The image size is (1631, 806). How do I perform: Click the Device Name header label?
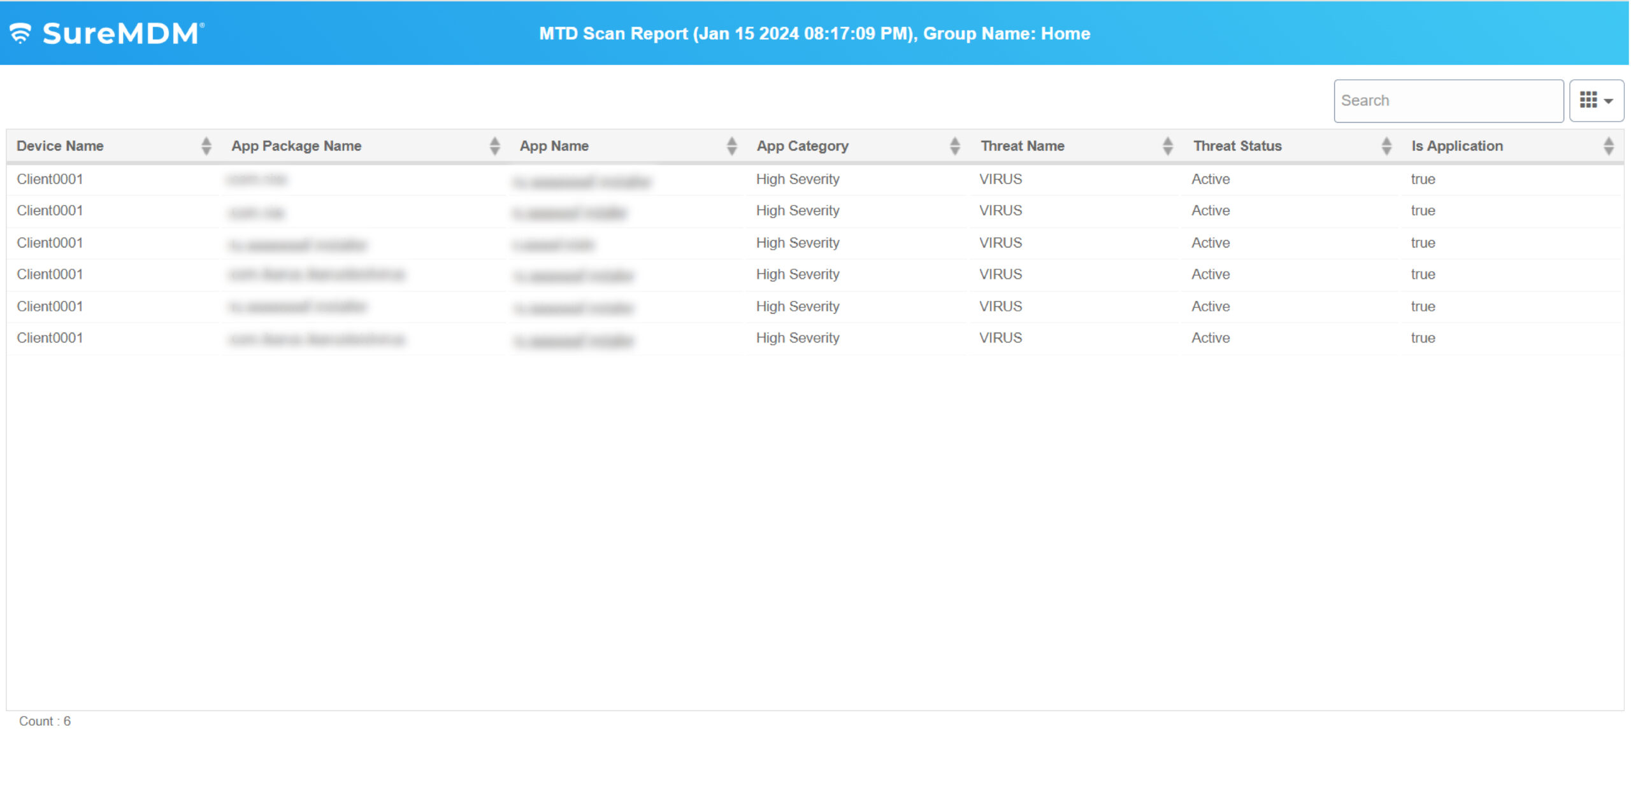coord(60,146)
